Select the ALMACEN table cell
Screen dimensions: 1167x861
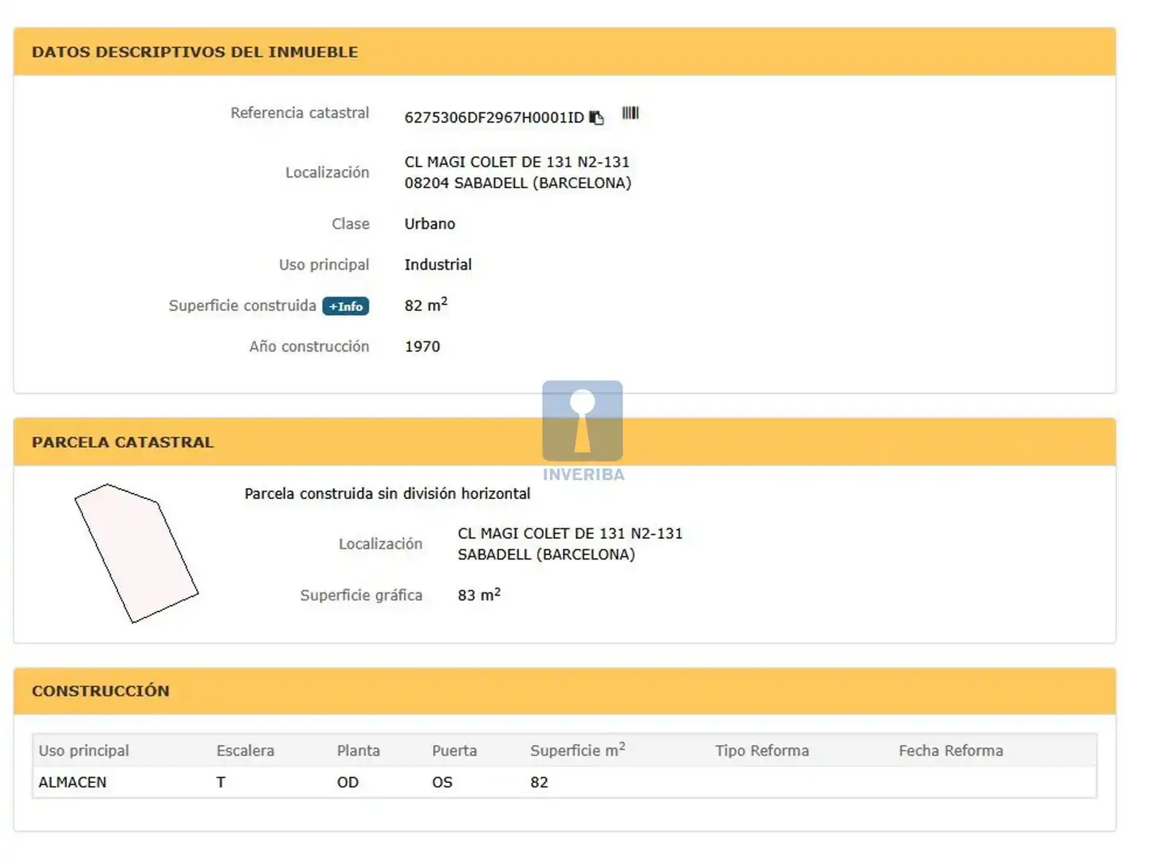coord(73,783)
